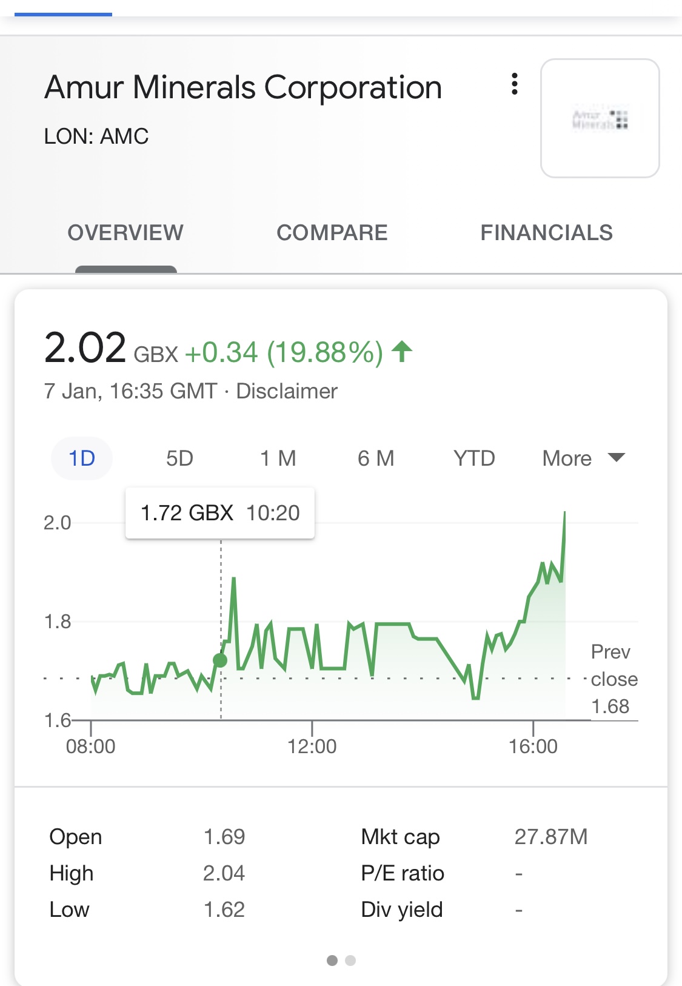Go to the second stats page dot
The width and height of the screenshot is (682, 986).
(x=350, y=961)
